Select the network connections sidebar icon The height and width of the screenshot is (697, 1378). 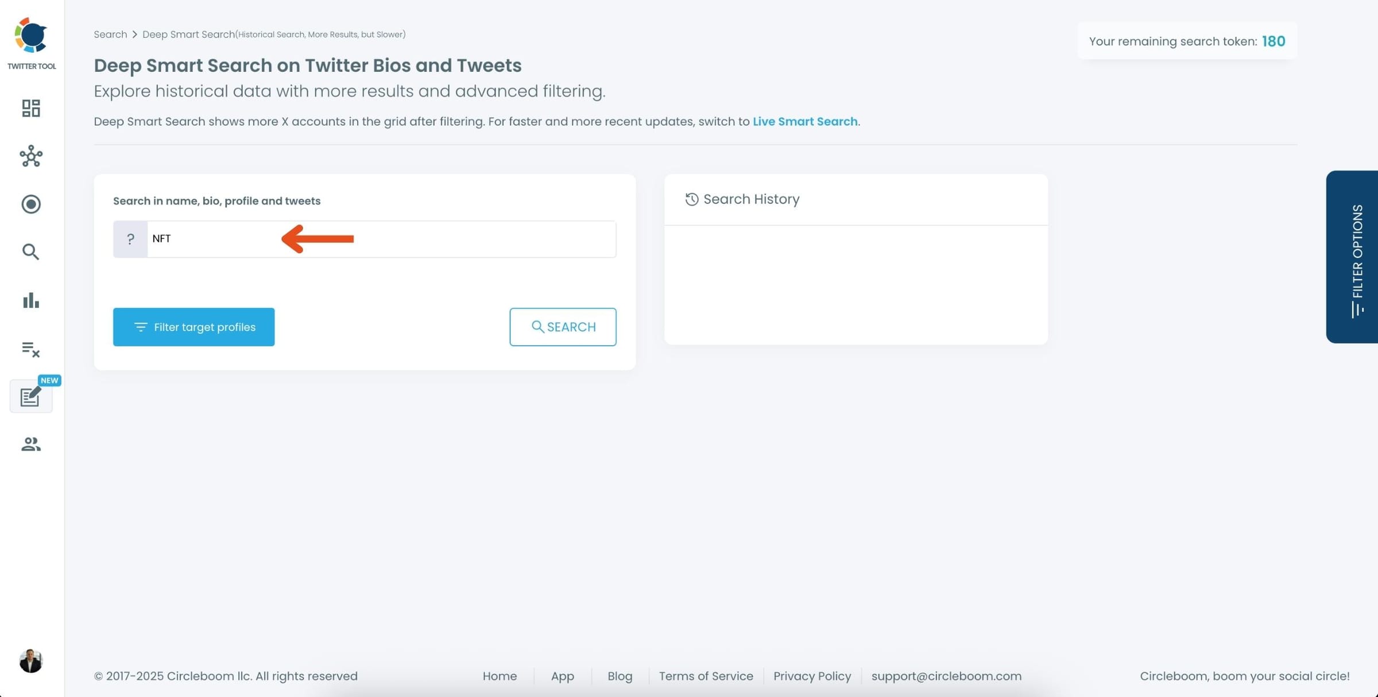(x=30, y=156)
